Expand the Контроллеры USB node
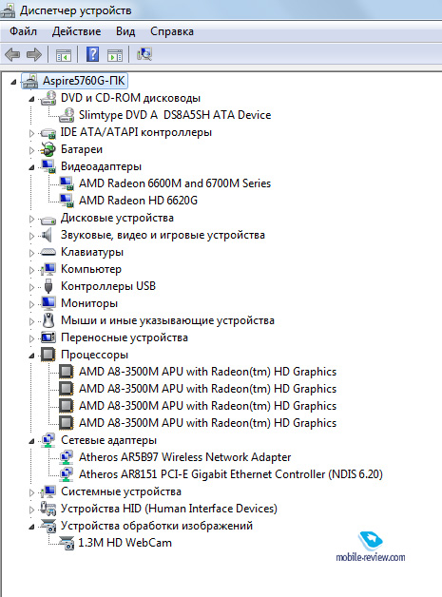The image size is (442, 597). pyautogui.click(x=32, y=287)
